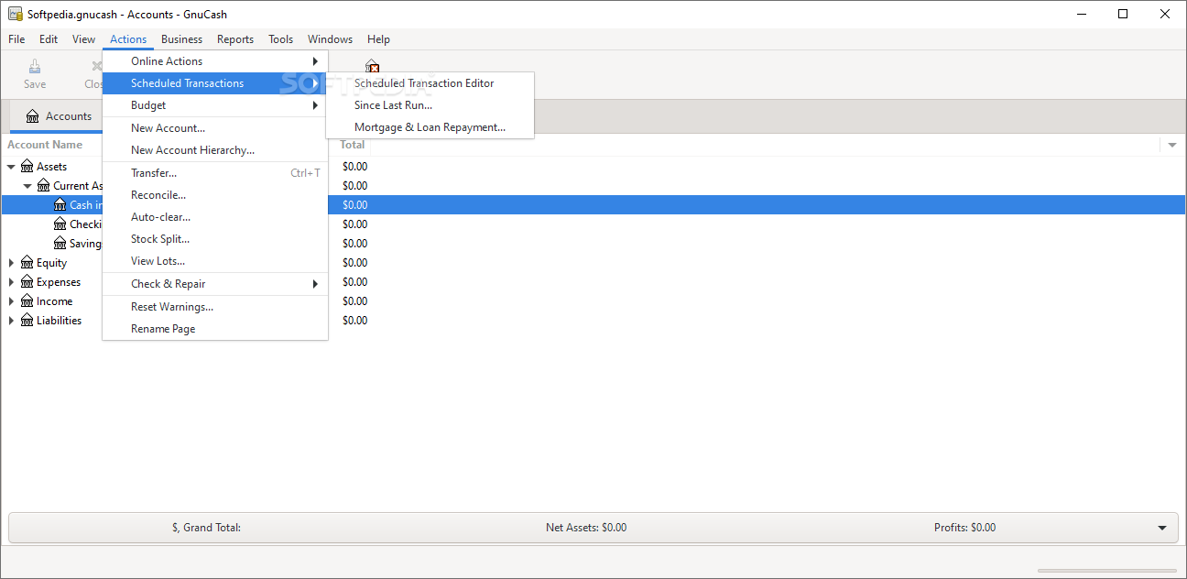This screenshot has height=579, width=1187.
Task: Click the Liabilities account bank icon
Action: click(x=27, y=321)
